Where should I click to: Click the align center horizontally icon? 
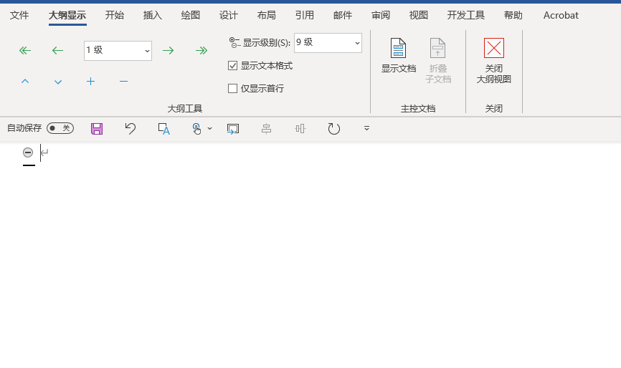[267, 128]
